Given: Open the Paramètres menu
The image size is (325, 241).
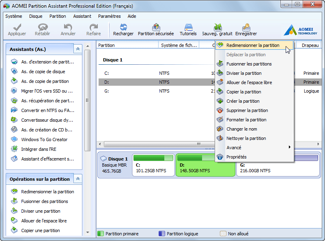Looking at the screenshot, I should [x=110, y=16].
